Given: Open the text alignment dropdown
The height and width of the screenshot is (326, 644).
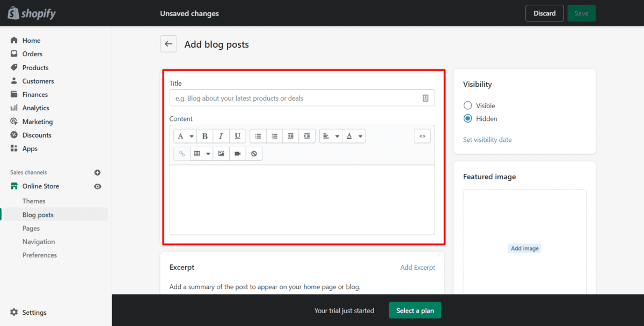Looking at the screenshot, I should tap(331, 137).
